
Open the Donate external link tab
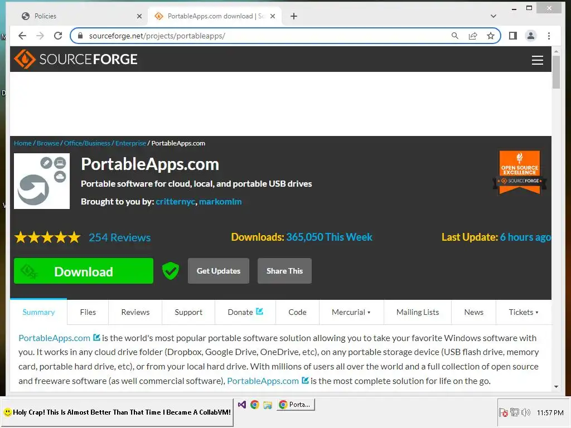pyautogui.click(x=245, y=312)
